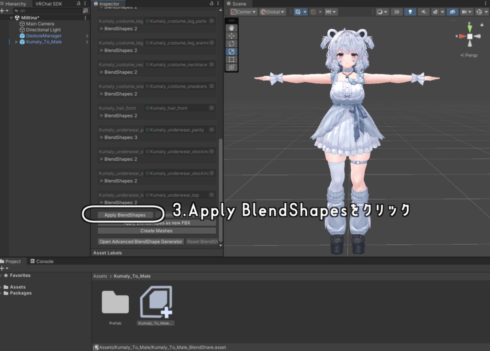This screenshot has height=351, width=490.
Task: Select the Rect tool in Scene
Action: click(x=231, y=59)
